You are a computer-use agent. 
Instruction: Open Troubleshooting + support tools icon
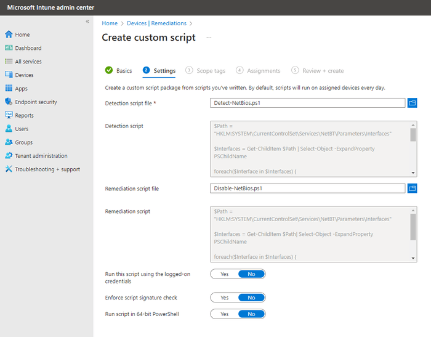point(9,169)
